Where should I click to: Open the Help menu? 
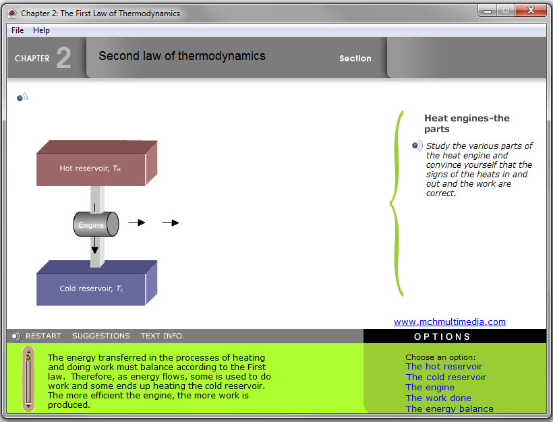click(x=41, y=30)
